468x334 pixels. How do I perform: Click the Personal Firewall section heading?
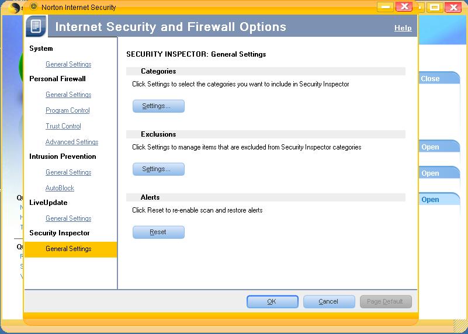57,79
